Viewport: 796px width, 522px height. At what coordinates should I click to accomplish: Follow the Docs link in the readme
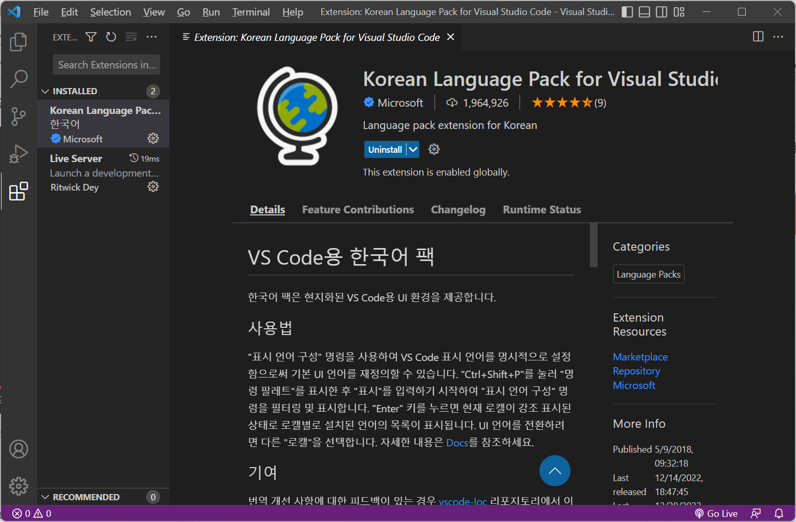coord(457,442)
